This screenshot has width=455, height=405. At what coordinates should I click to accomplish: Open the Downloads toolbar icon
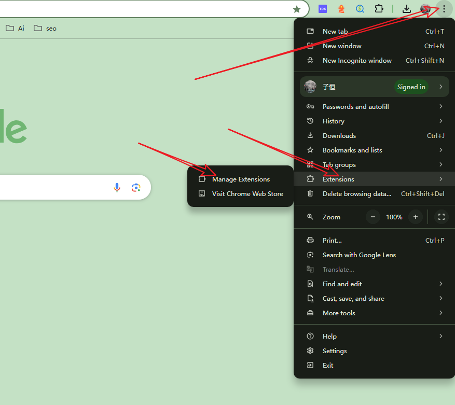tap(407, 9)
